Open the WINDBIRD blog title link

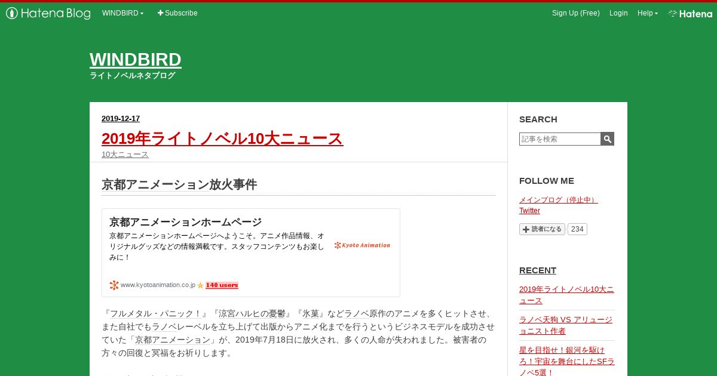click(136, 60)
